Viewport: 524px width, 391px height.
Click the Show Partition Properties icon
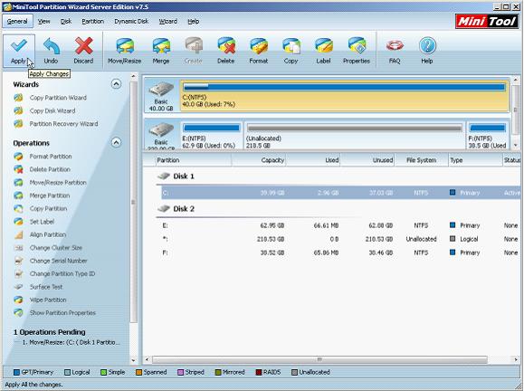pyautogui.click(x=18, y=313)
